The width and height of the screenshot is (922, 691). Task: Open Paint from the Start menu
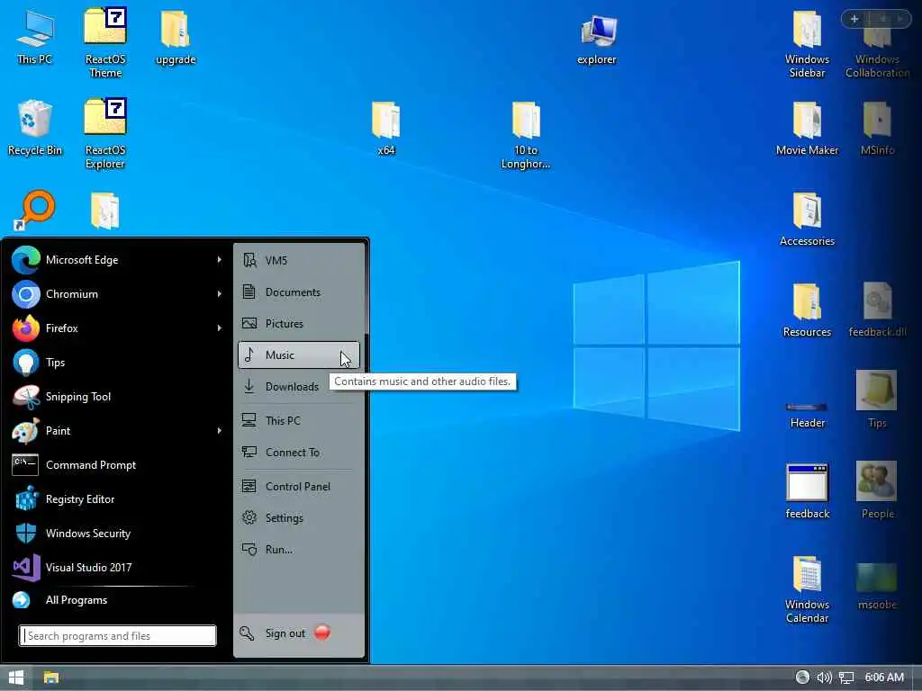point(116,431)
